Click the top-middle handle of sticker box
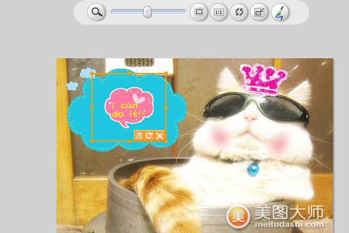This screenshot has height=233, width=349. 129,73
